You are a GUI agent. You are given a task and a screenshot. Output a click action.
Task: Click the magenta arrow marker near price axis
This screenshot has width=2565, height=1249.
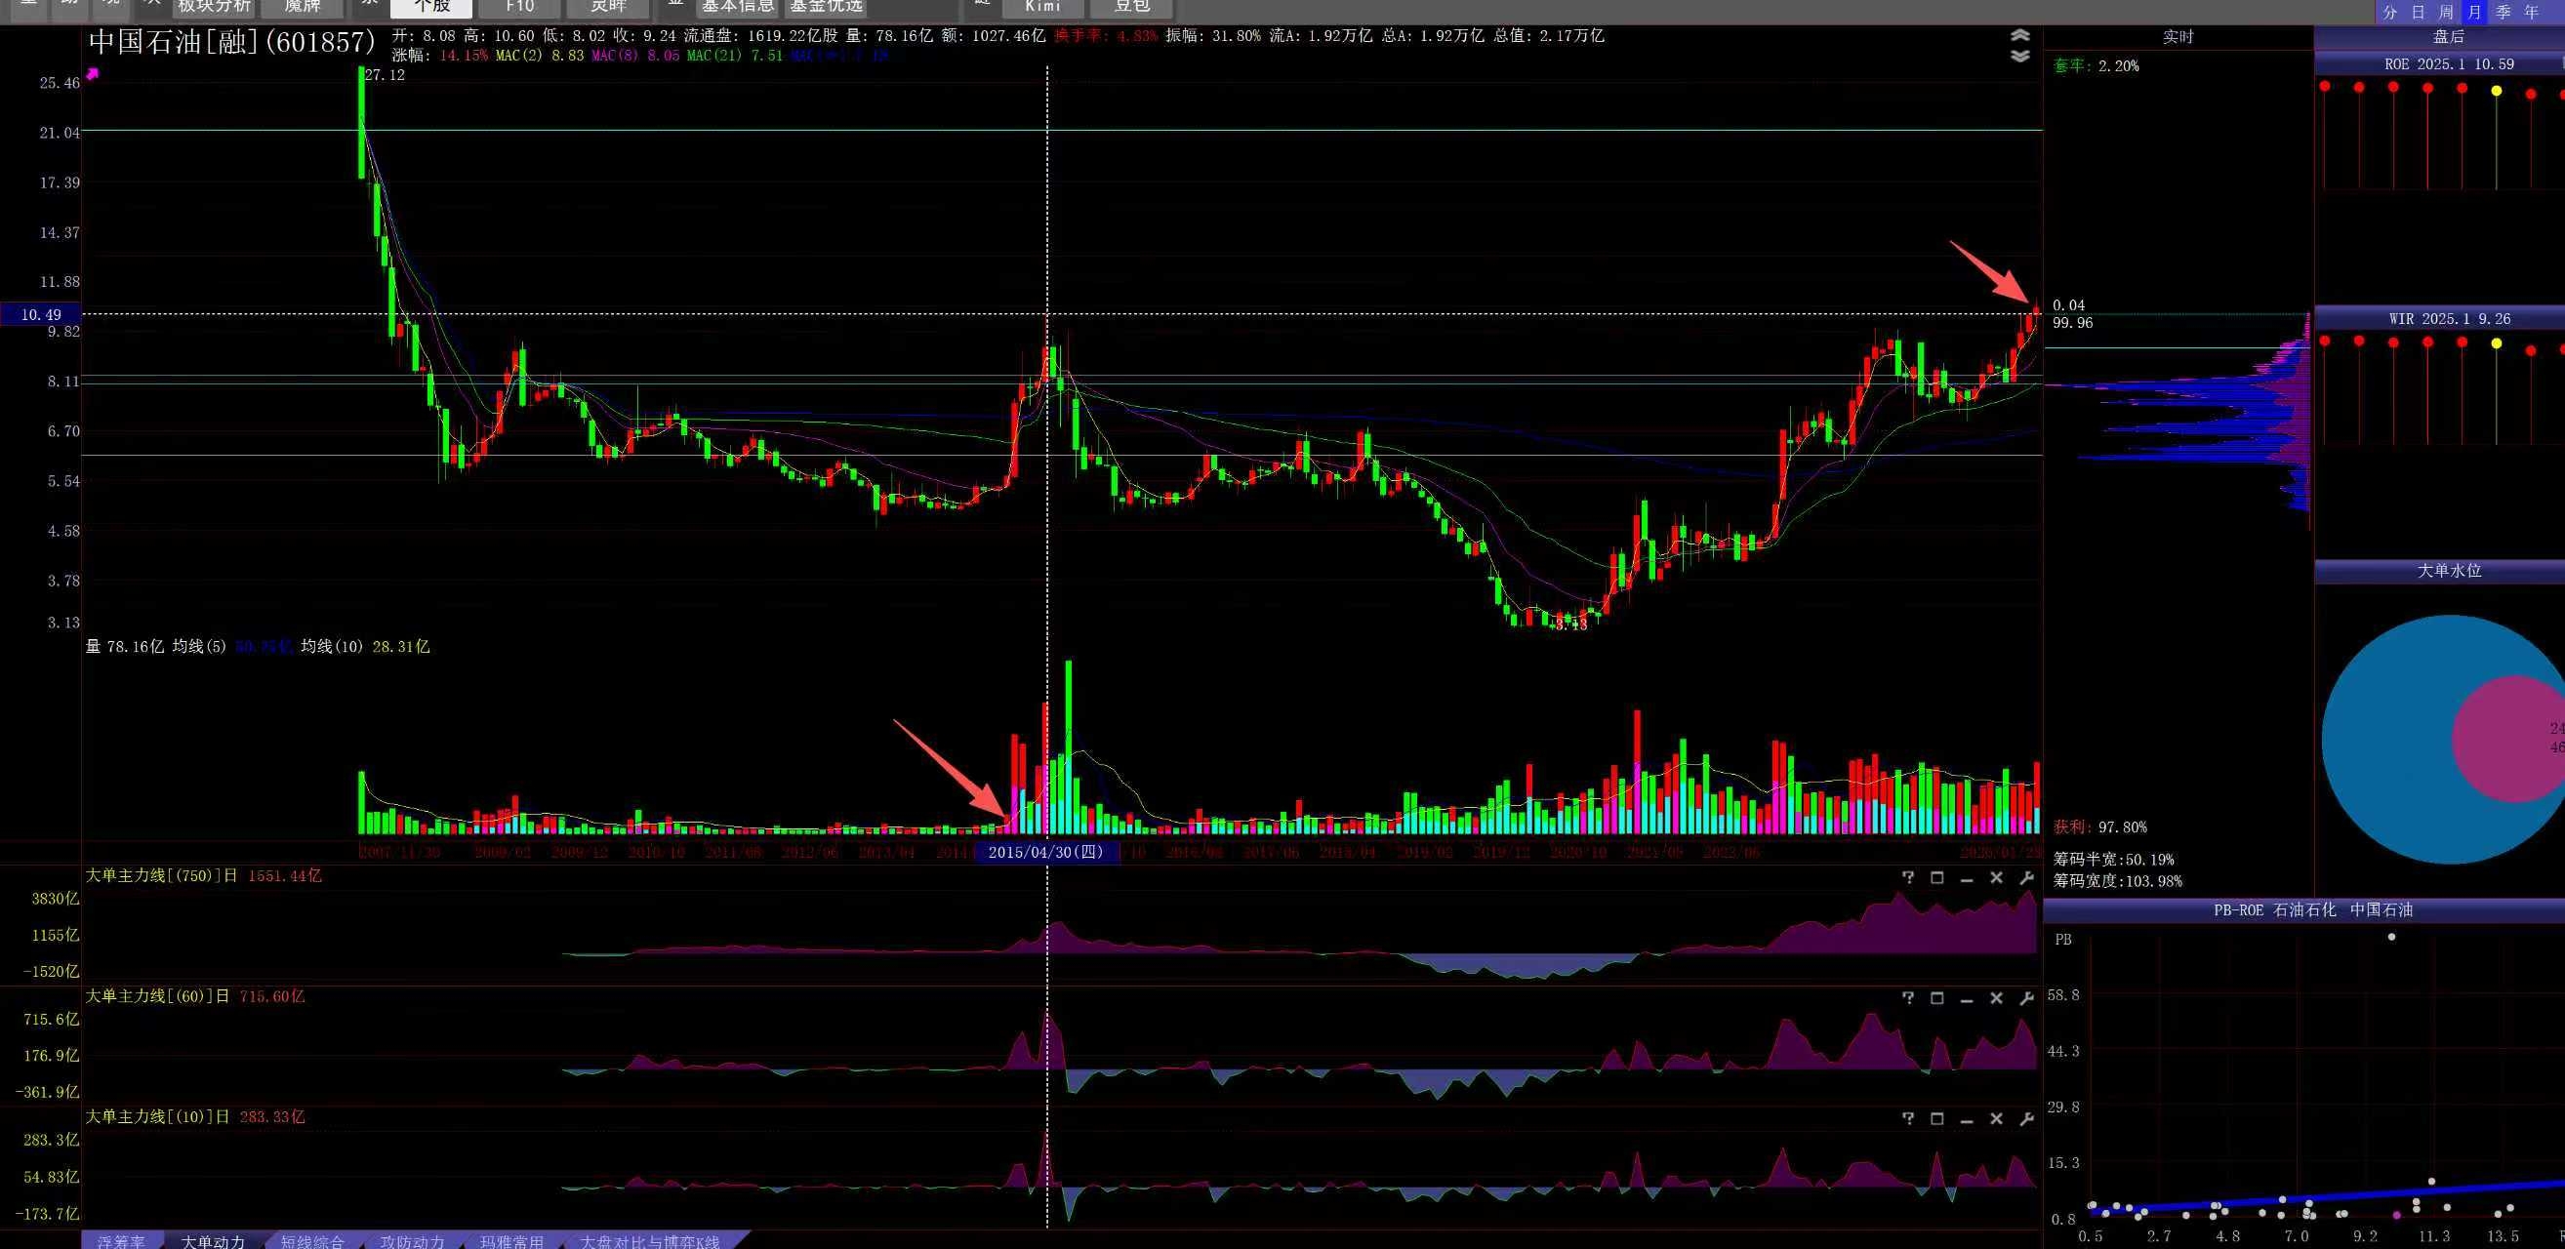[x=93, y=72]
